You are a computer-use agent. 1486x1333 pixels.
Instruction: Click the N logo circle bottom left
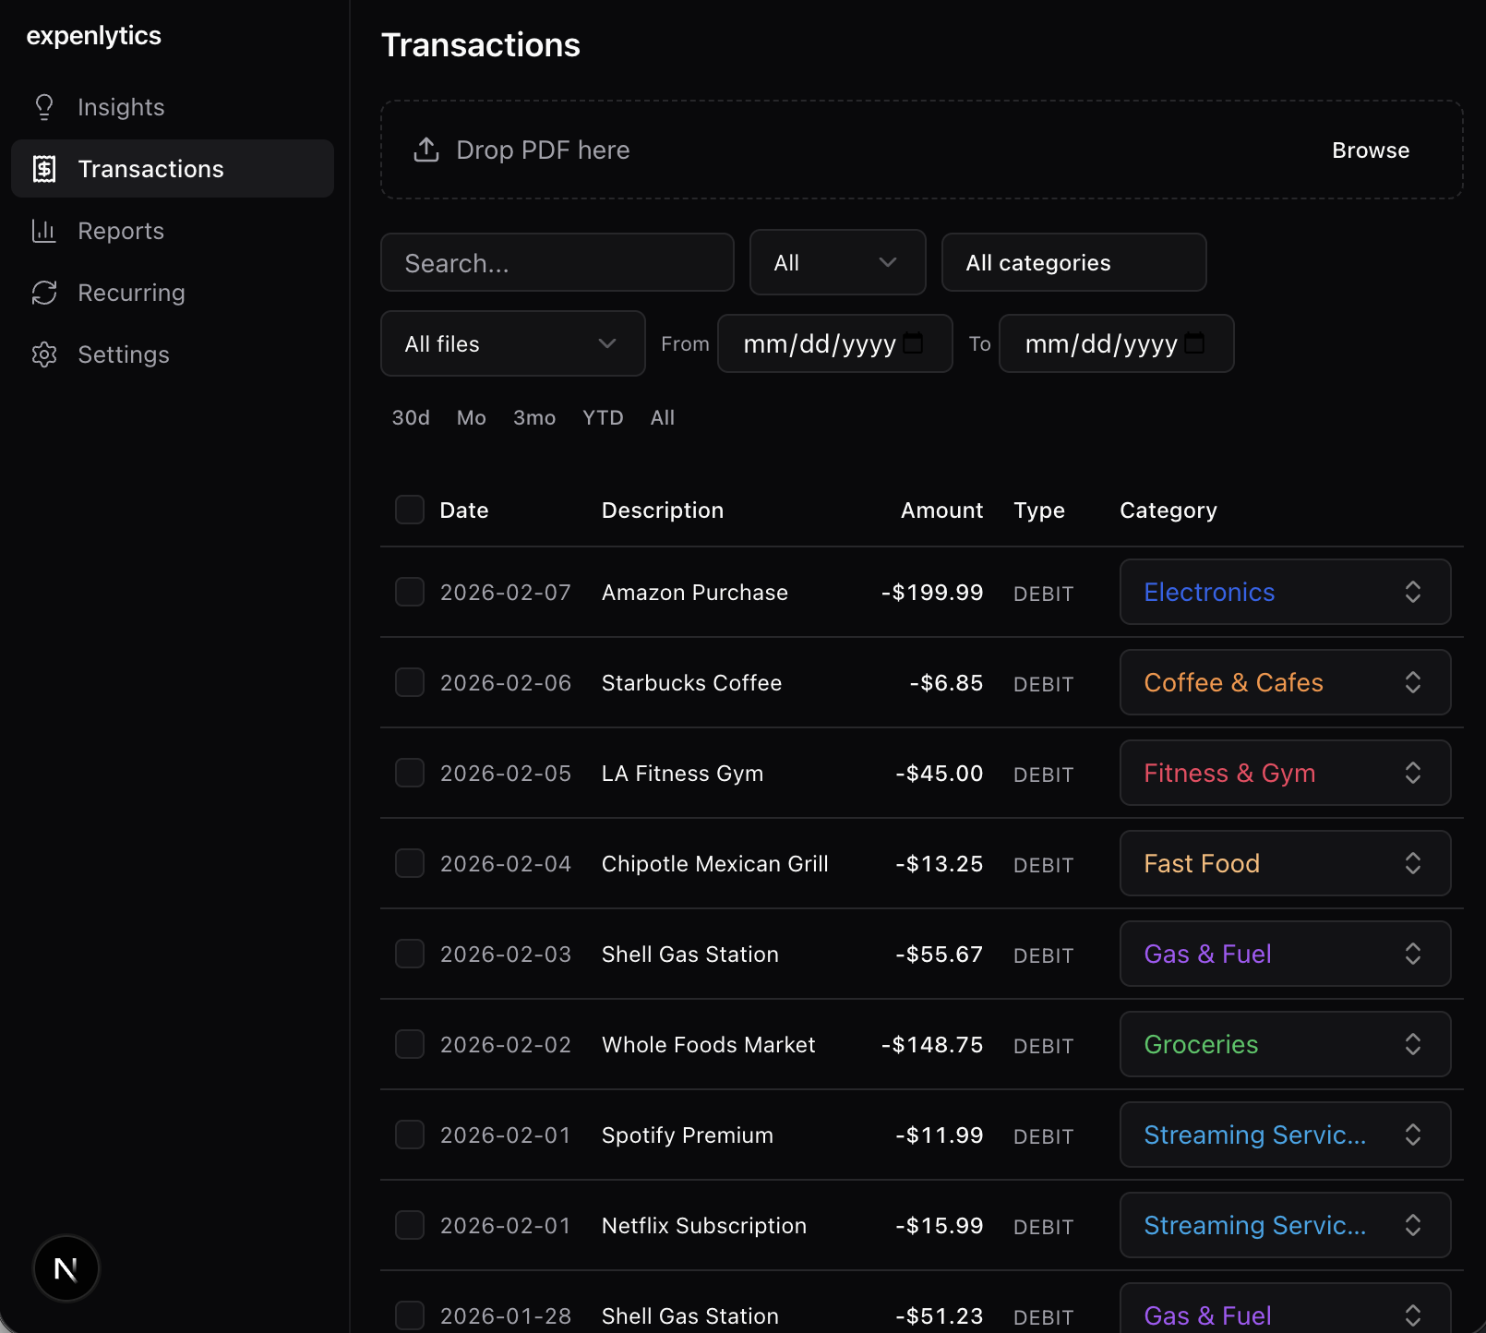tap(65, 1268)
